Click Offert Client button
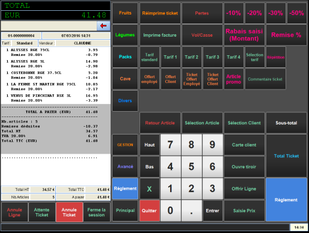This screenshot has width=309, height=233. (171, 79)
